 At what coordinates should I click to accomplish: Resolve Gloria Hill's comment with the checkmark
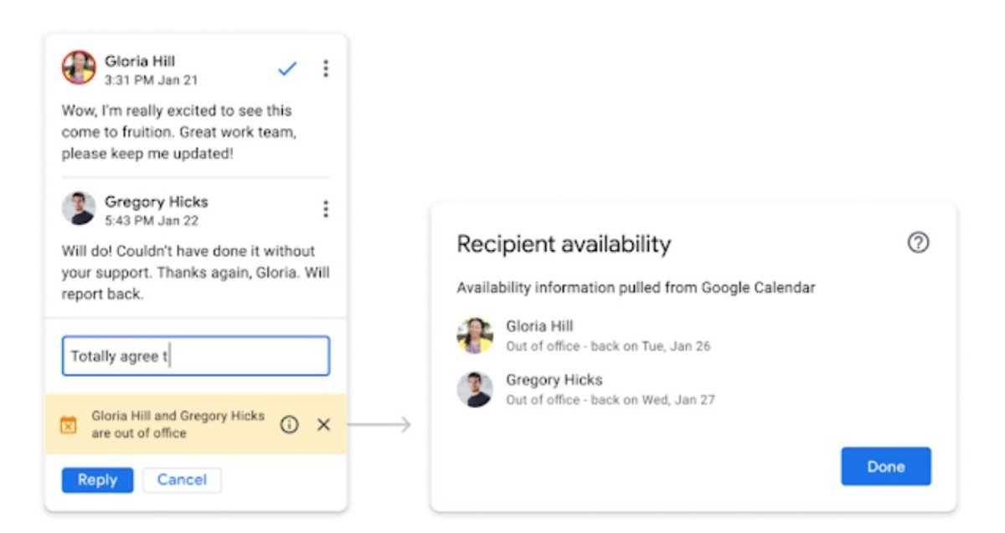287,69
